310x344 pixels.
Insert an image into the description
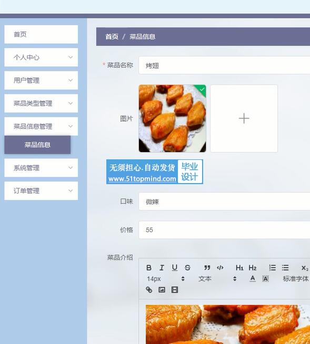162,290
